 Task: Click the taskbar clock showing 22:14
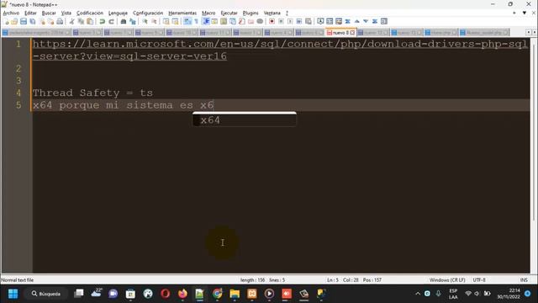pyautogui.click(x=509, y=294)
